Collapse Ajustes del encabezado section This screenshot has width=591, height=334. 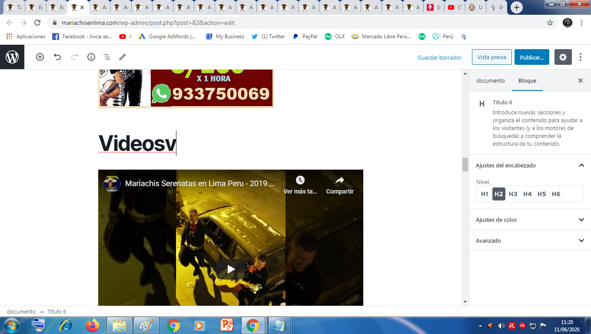(581, 165)
